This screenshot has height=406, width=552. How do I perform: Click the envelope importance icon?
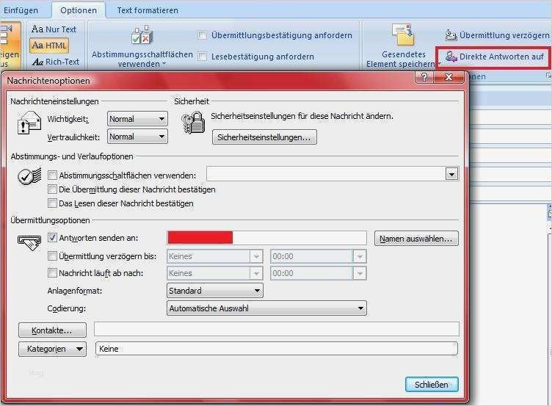29,123
